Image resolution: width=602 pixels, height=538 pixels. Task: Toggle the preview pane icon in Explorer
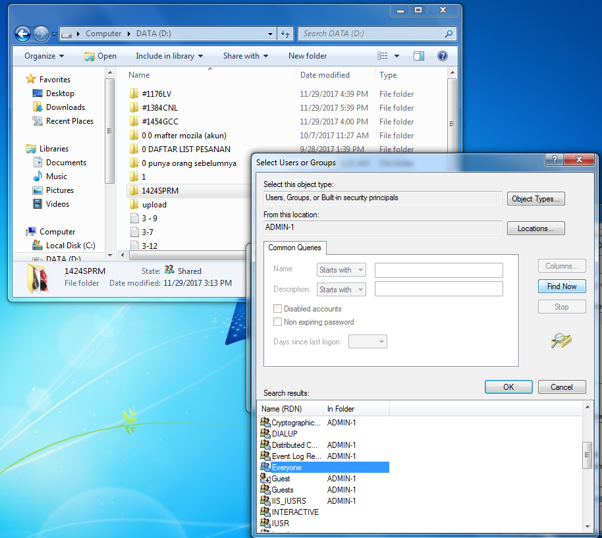coord(418,56)
